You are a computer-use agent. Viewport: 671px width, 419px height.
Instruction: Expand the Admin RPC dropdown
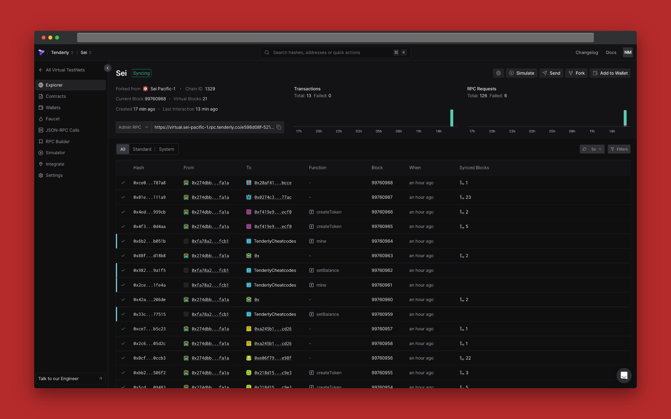point(134,127)
